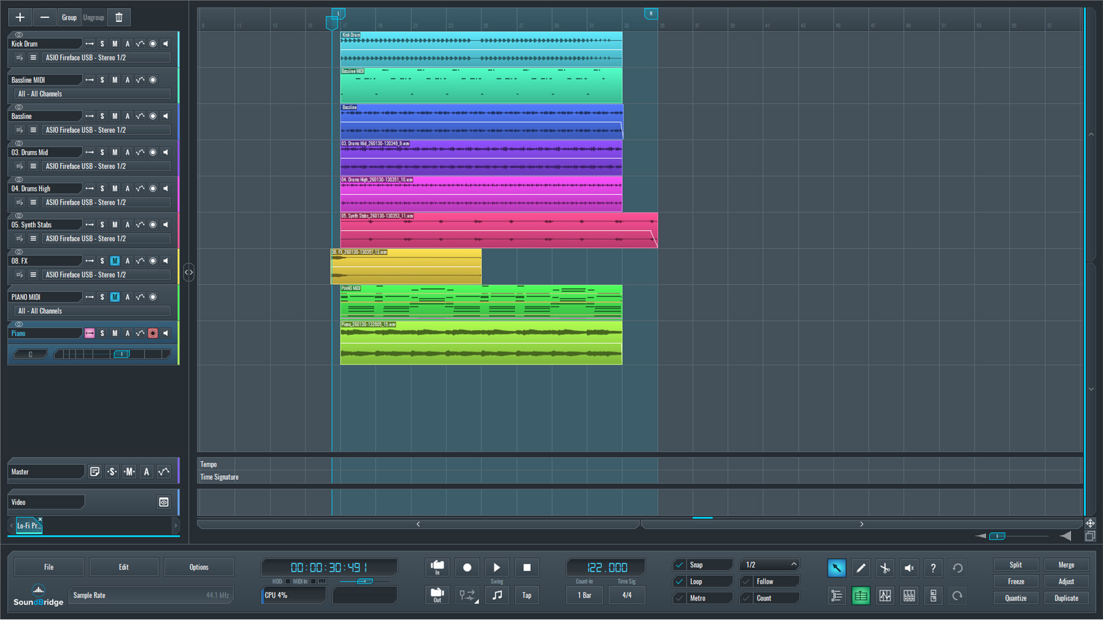Select the pointer arrow tool
The image size is (1103, 620).
[836, 568]
